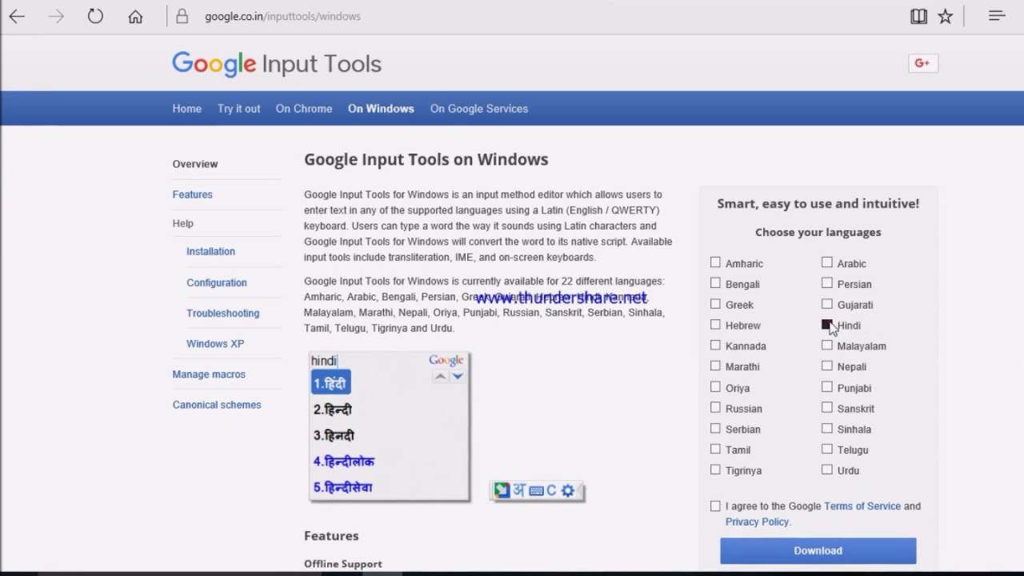
Task: Check the Punjabi language box
Action: [x=826, y=387]
